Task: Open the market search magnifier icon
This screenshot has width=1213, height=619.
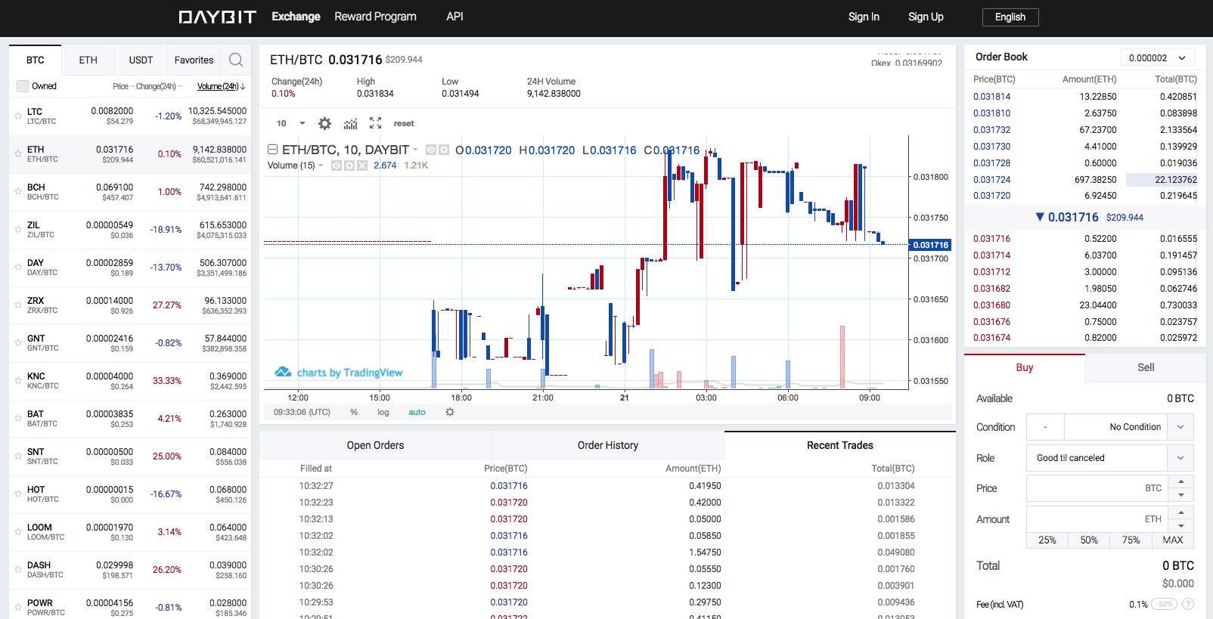Action: (236, 60)
